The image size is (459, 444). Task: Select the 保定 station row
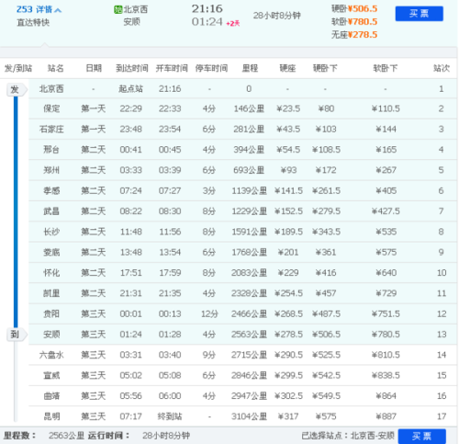(242, 108)
